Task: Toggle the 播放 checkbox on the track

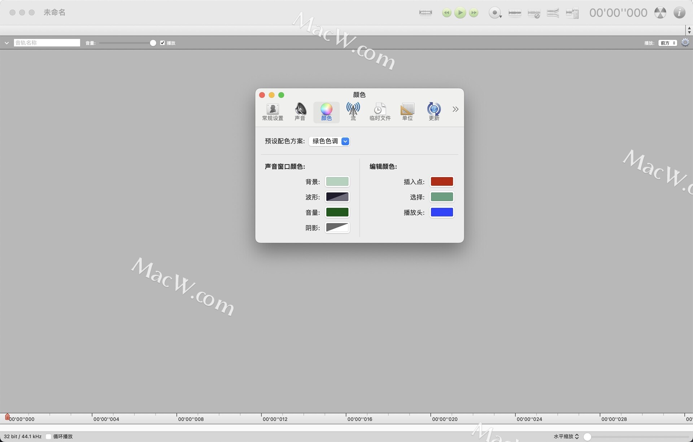Action: (x=162, y=43)
